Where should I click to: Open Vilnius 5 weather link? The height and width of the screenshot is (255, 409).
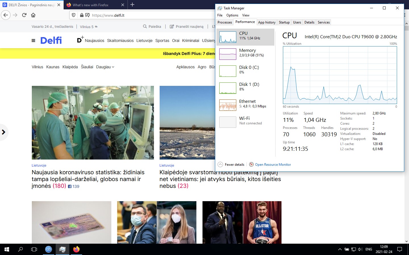pyautogui.click(x=89, y=27)
